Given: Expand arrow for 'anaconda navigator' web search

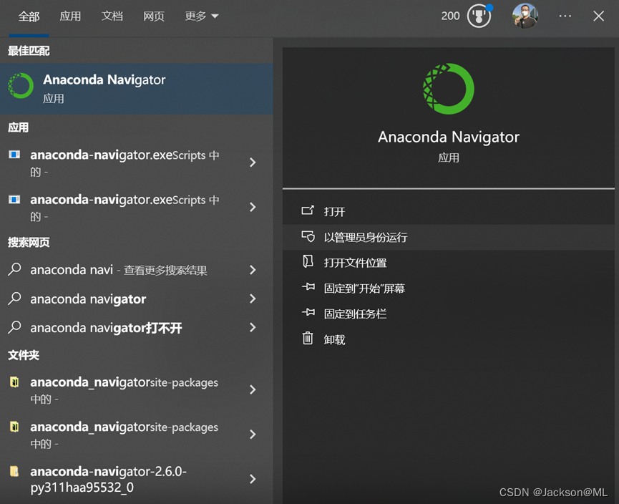Looking at the screenshot, I should [x=253, y=299].
